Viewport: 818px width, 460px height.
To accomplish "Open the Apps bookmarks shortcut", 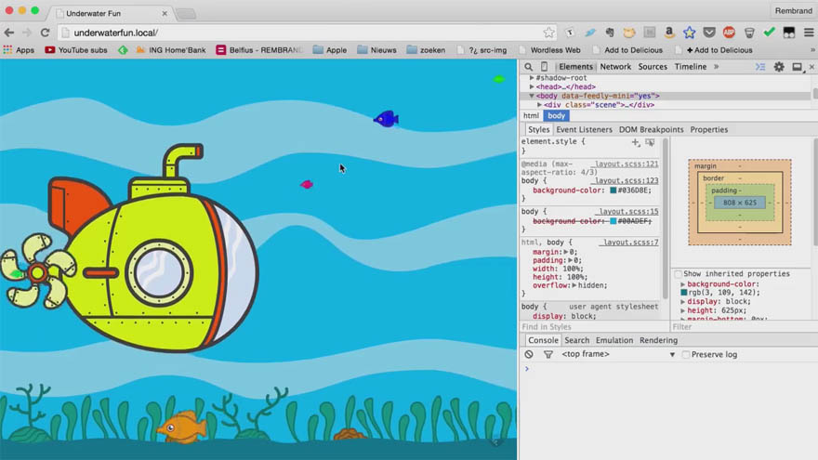I will pos(19,50).
